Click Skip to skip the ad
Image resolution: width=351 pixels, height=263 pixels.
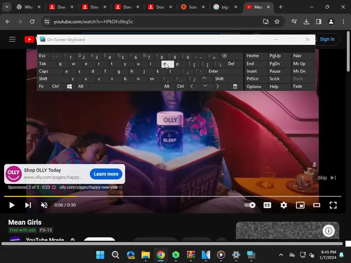pos(327,178)
